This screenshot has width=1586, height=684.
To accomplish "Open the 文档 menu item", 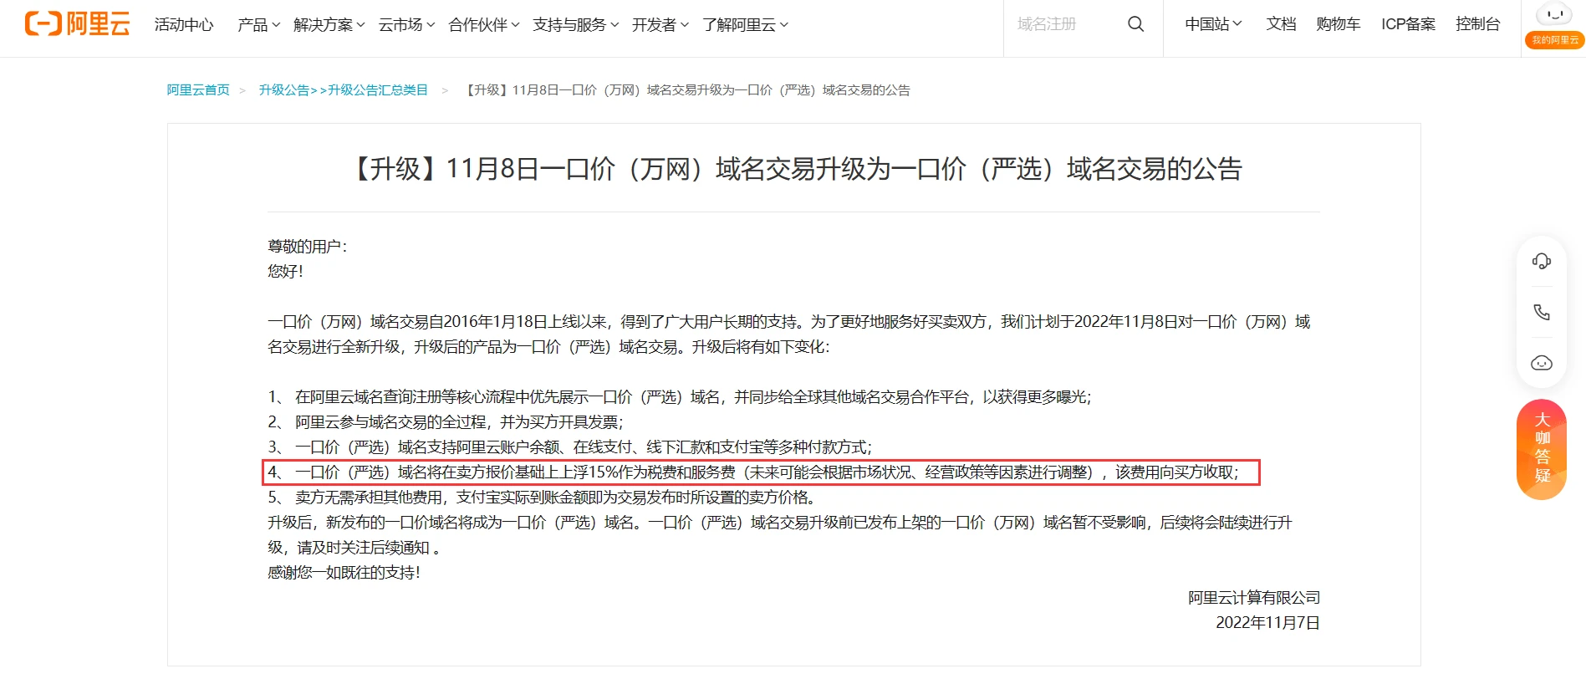I will click(x=1280, y=24).
